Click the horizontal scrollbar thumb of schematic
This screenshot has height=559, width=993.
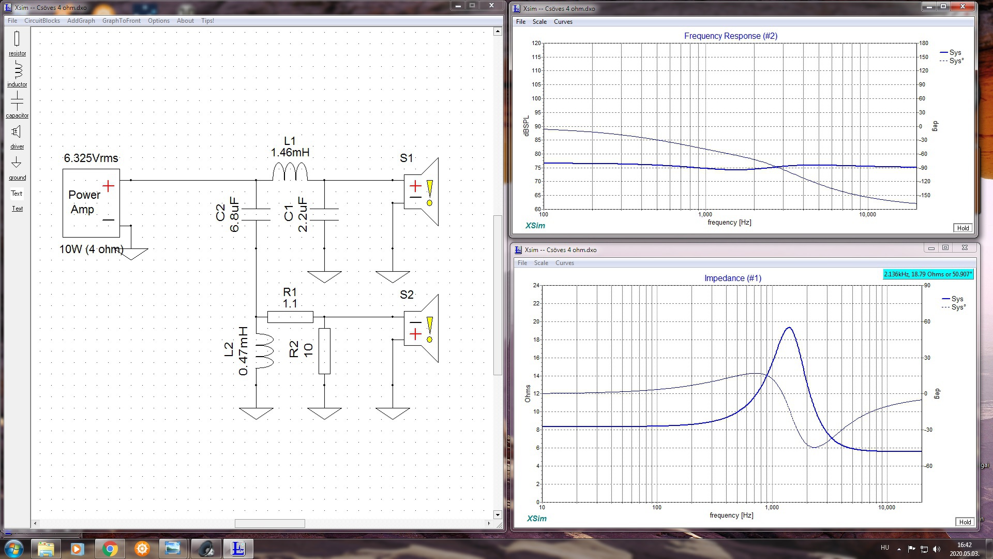click(269, 523)
